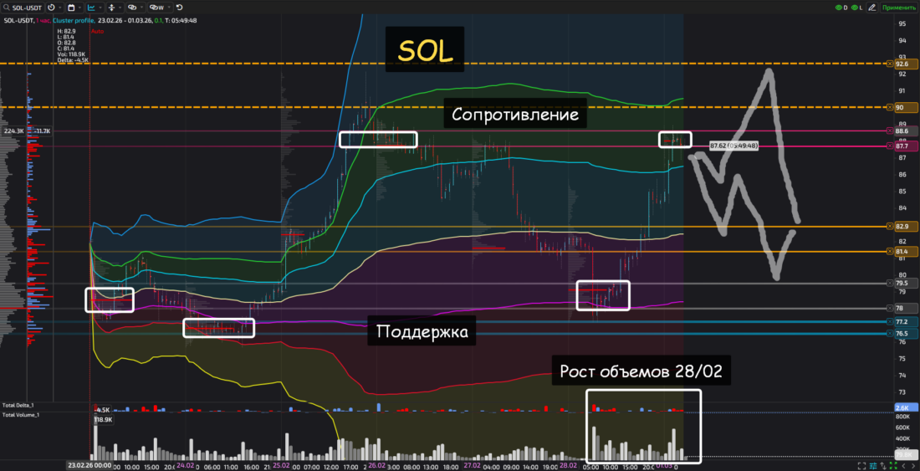Click the 118.9K volume readout
This screenshot has width=920, height=471.
pos(104,420)
